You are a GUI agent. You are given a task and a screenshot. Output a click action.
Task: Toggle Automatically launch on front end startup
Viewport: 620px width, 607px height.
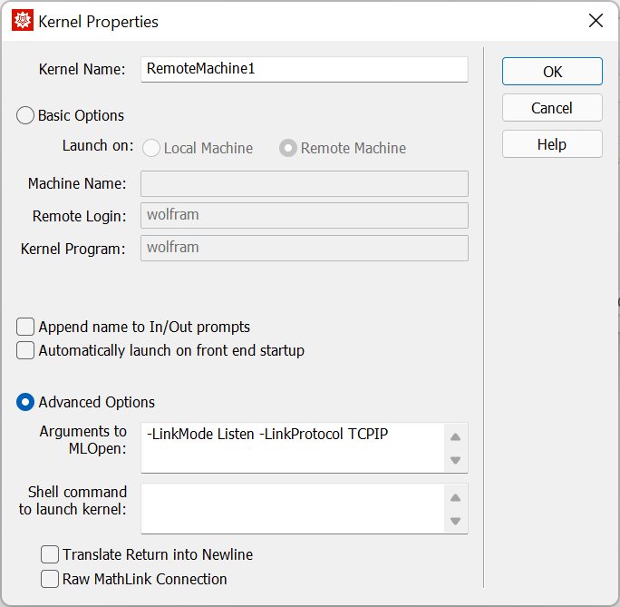pos(25,350)
